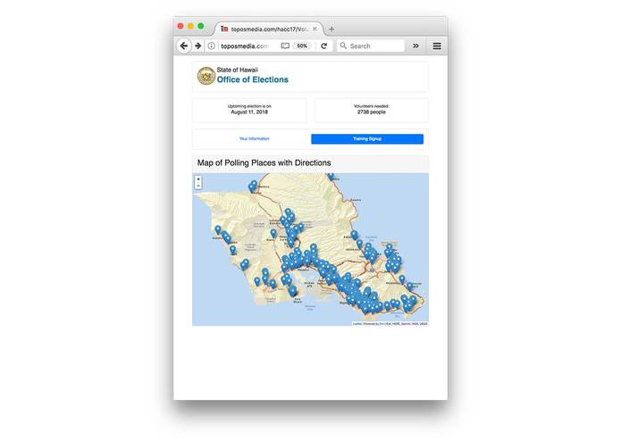This screenshot has width=621, height=441.
Task: Open a new tab with plus button
Action: pyautogui.click(x=331, y=29)
